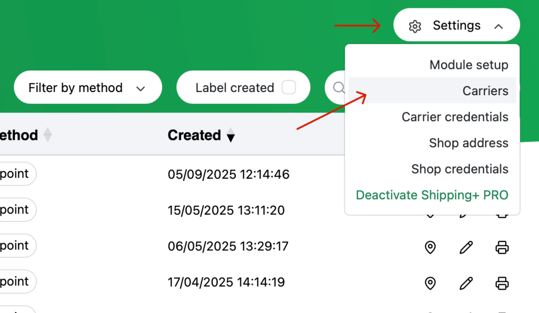This screenshot has height=313, width=539.
Task: Edit the 17/04/2025 14:14:19 order with the pencil icon
Action: [x=466, y=284]
